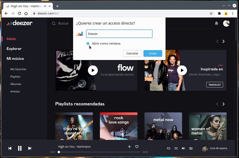Toggle shuffle mode in player bar

click(x=176, y=148)
